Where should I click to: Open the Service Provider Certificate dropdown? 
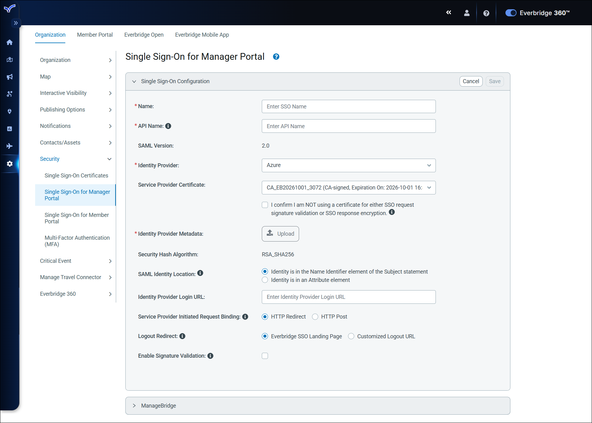348,188
